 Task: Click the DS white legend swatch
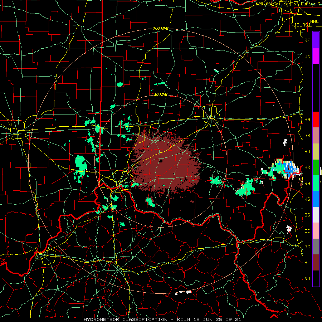(x=316, y=215)
